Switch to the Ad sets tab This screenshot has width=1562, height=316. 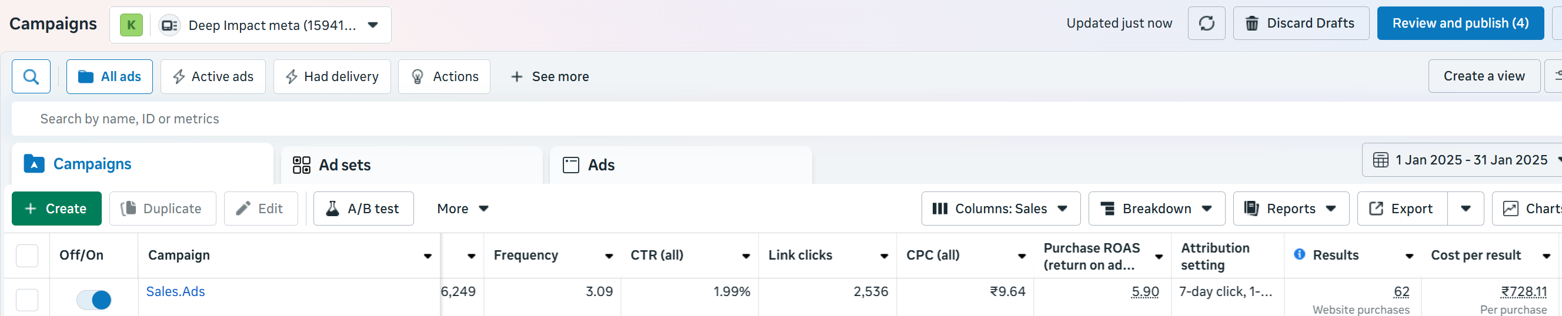(411, 165)
